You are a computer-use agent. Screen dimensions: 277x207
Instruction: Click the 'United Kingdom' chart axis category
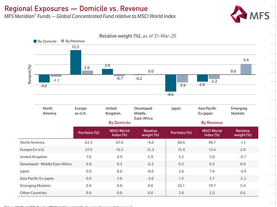113,111
